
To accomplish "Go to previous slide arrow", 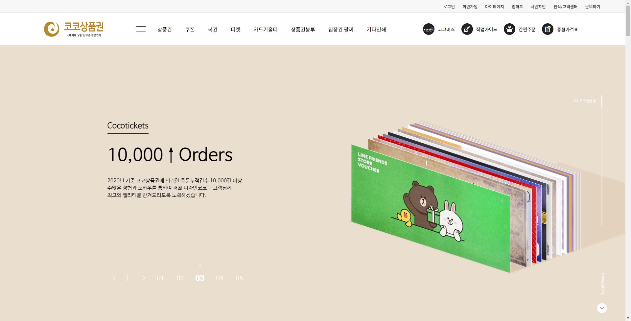I will click(x=115, y=278).
